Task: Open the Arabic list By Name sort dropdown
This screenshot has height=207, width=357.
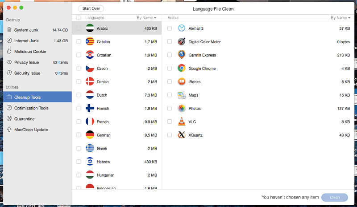Action: 340,18
